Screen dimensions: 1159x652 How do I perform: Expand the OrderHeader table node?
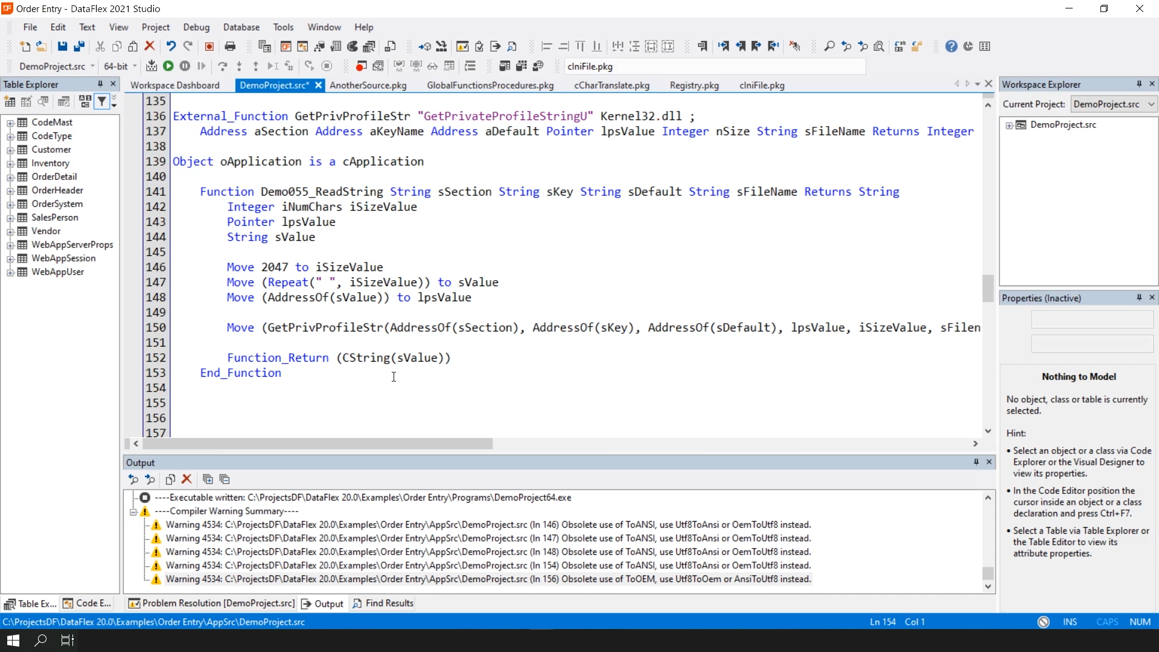pos(10,191)
